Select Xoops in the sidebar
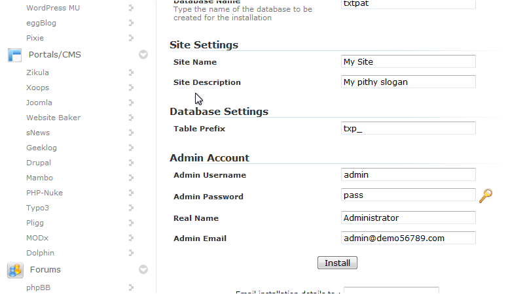Image resolution: width=508 pixels, height=294 pixels. coord(37,88)
